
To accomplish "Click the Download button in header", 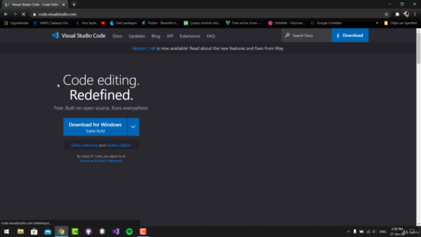I will pos(350,35).
